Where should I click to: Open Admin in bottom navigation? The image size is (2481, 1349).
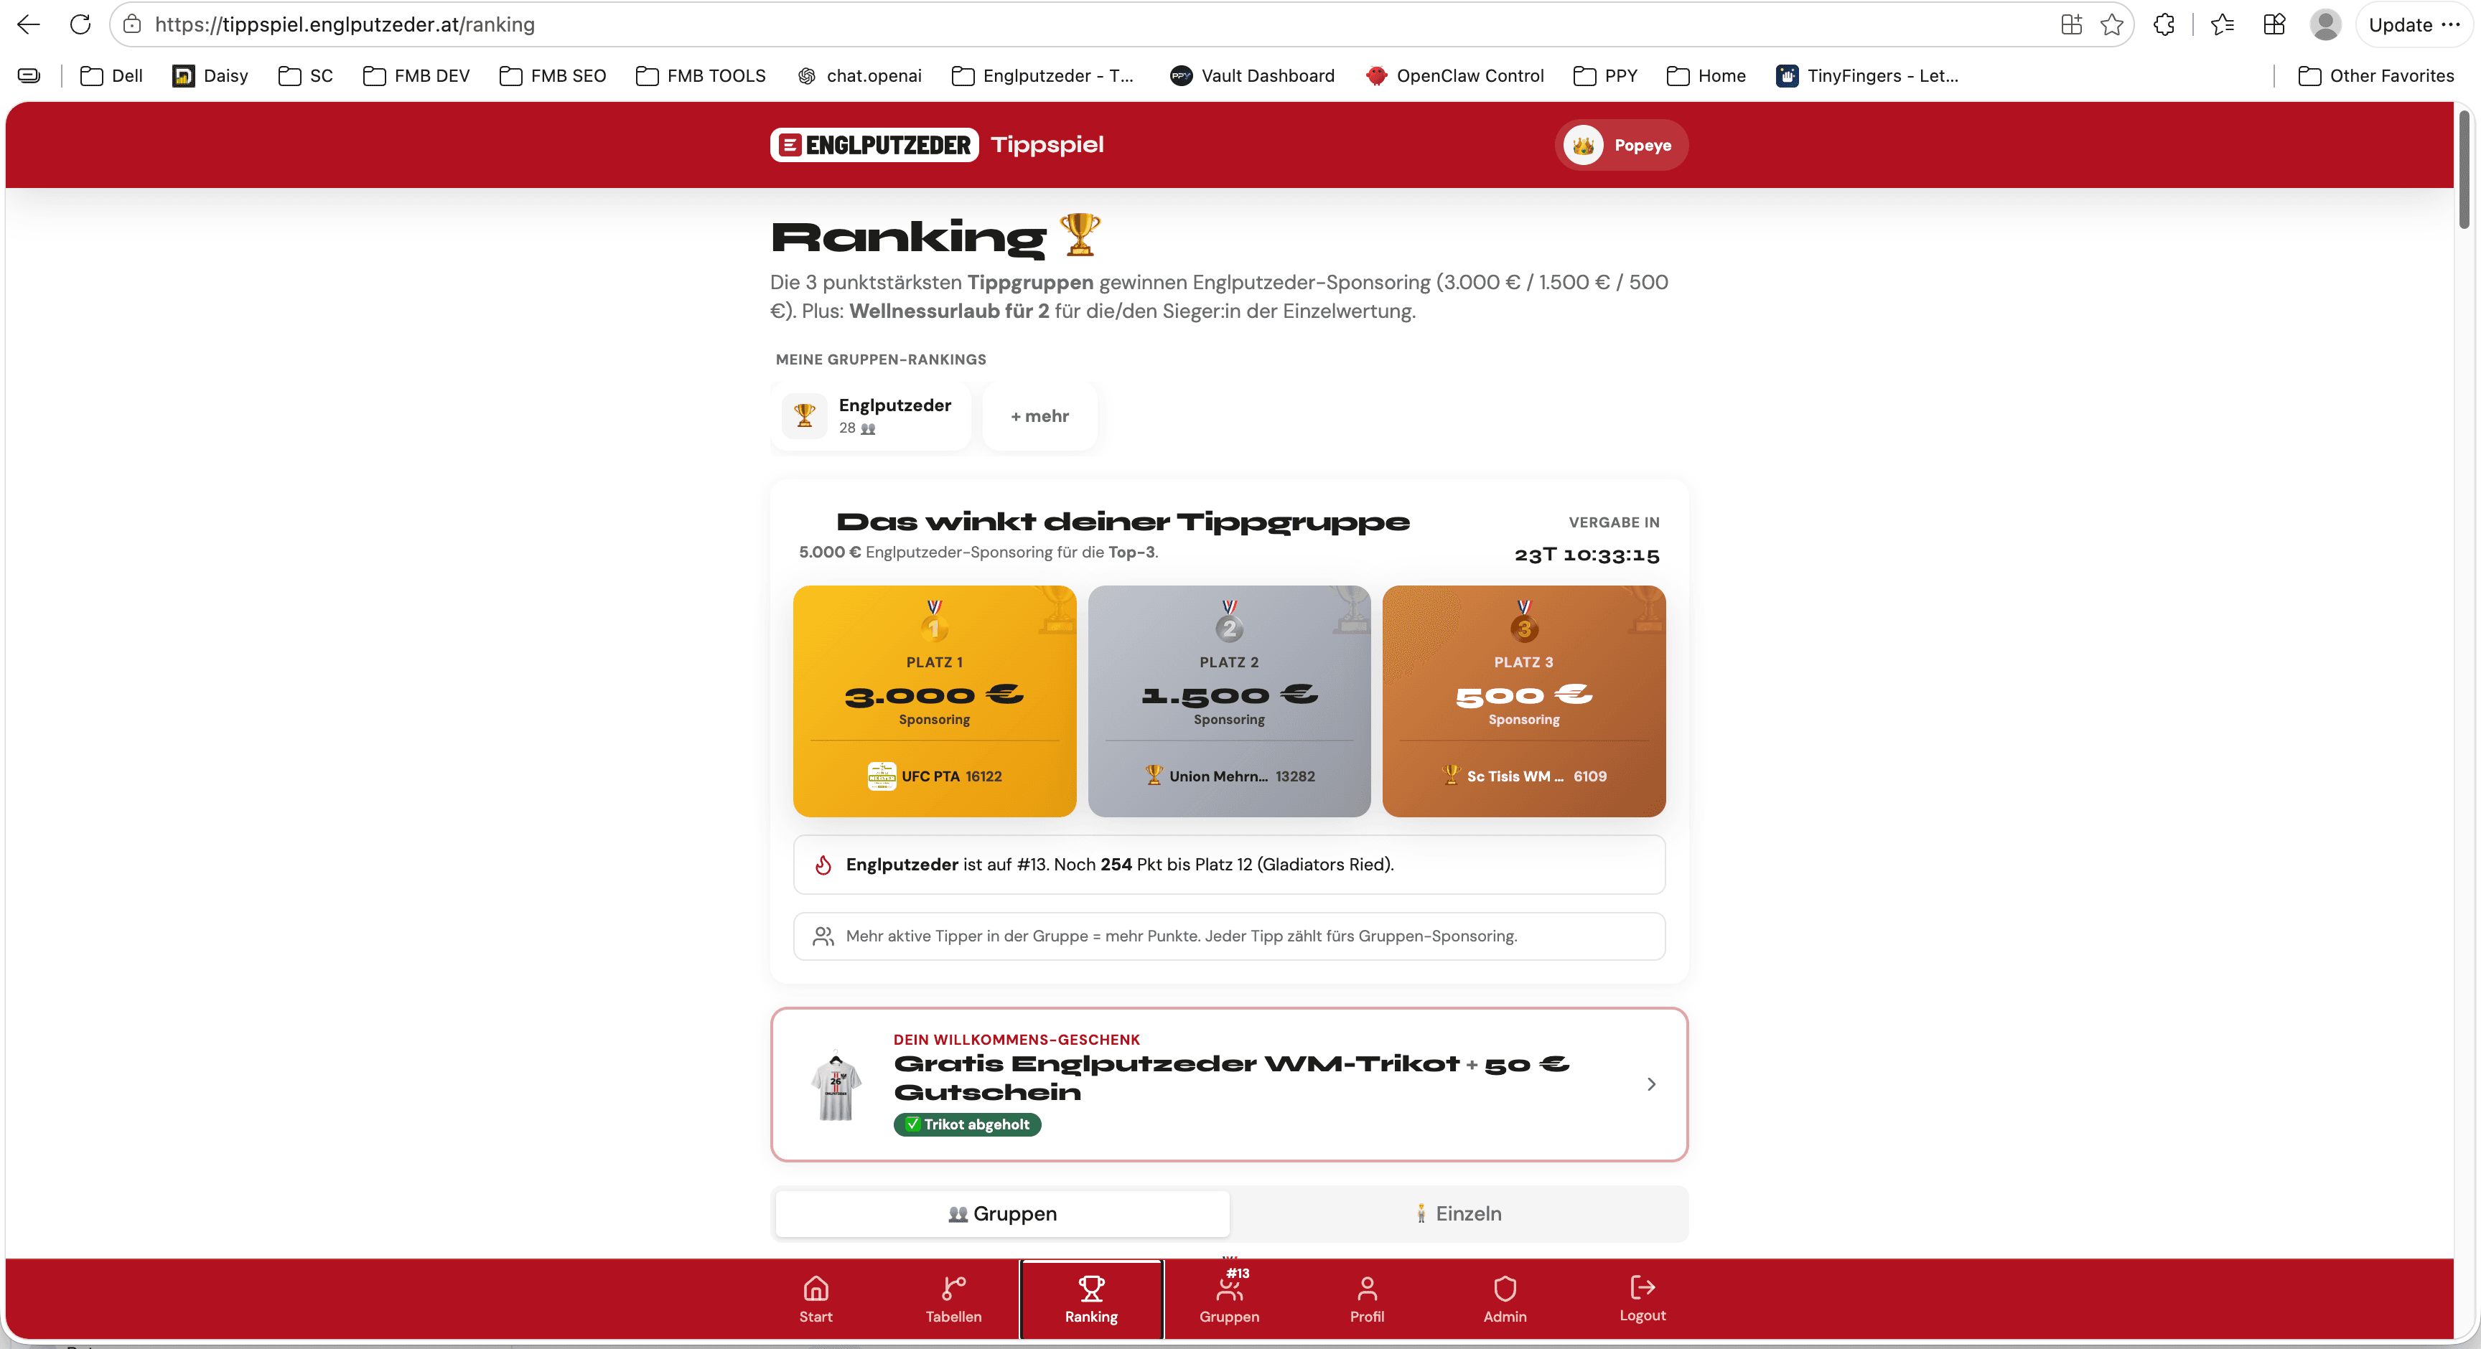point(1505,1300)
